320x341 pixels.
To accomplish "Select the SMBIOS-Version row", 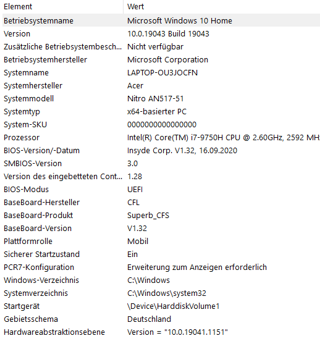I will (x=161, y=163).
